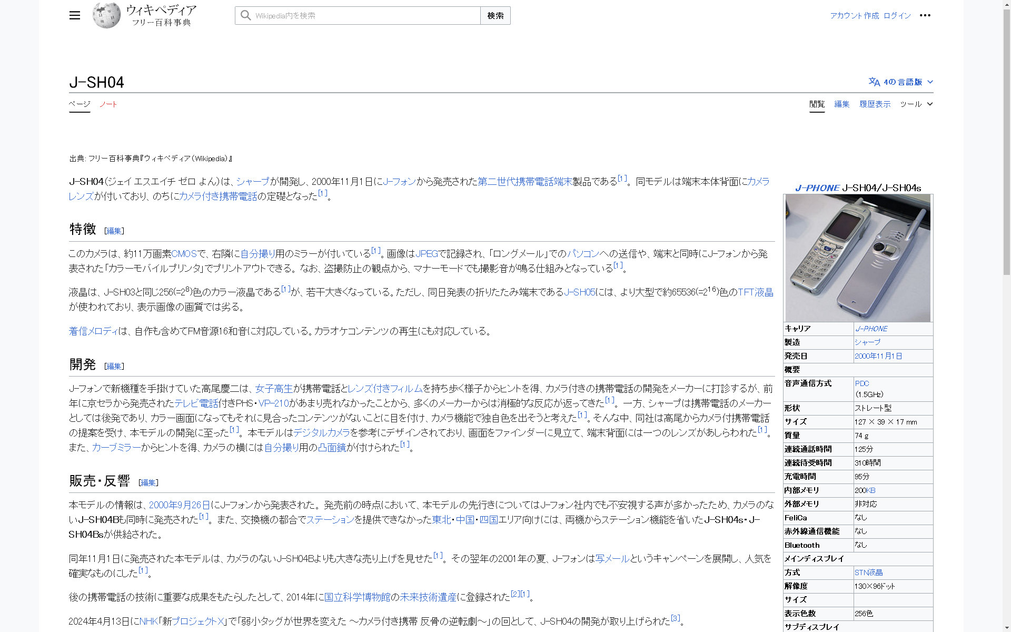Click the ログイン link
The height and width of the screenshot is (632, 1011).
point(897,15)
